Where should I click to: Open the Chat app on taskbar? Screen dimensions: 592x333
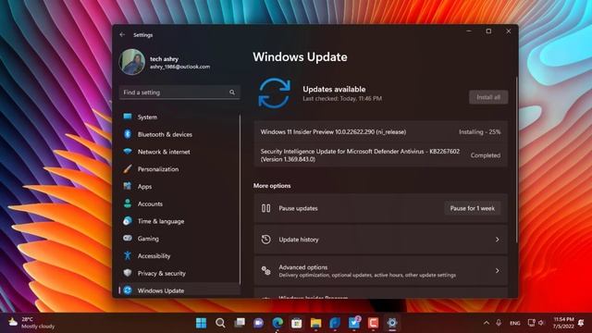(x=259, y=323)
